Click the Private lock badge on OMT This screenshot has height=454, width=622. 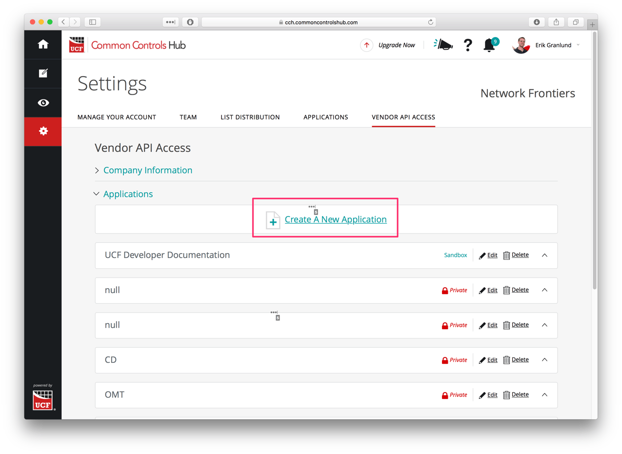pos(454,395)
